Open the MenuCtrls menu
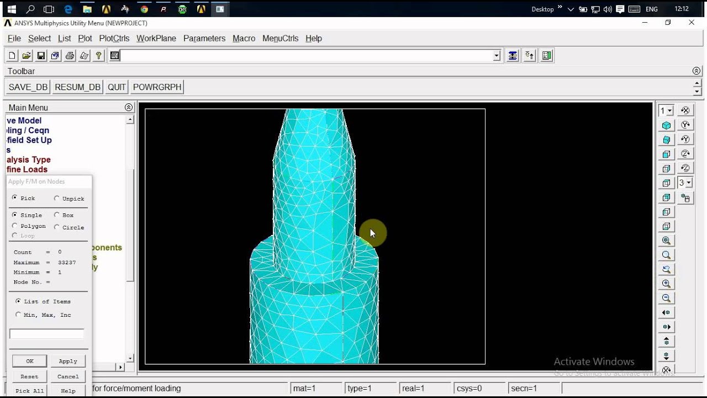707x398 pixels. pyautogui.click(x=281, y=38)
